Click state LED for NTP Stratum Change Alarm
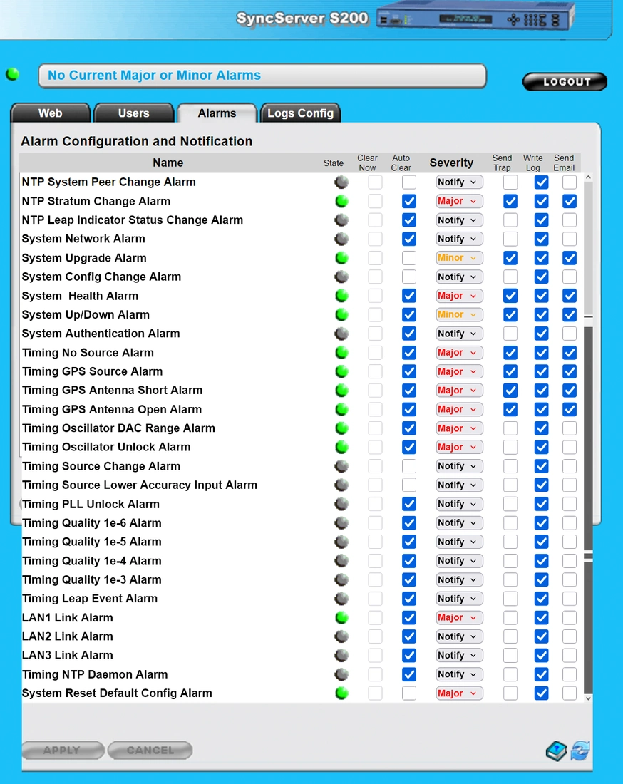Viewport: 623px width, 784px height. (x=341, y=202)
